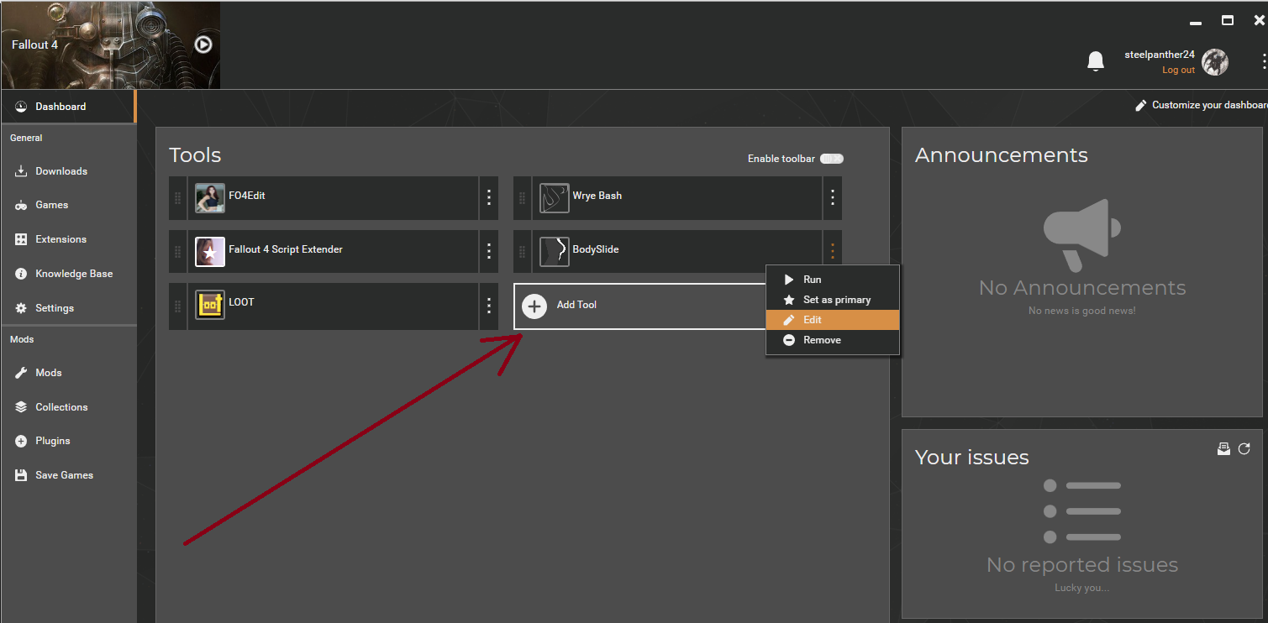Open the LOOT three-dot menu
This screenshot has width=1268, height=623.
[489, 306]
